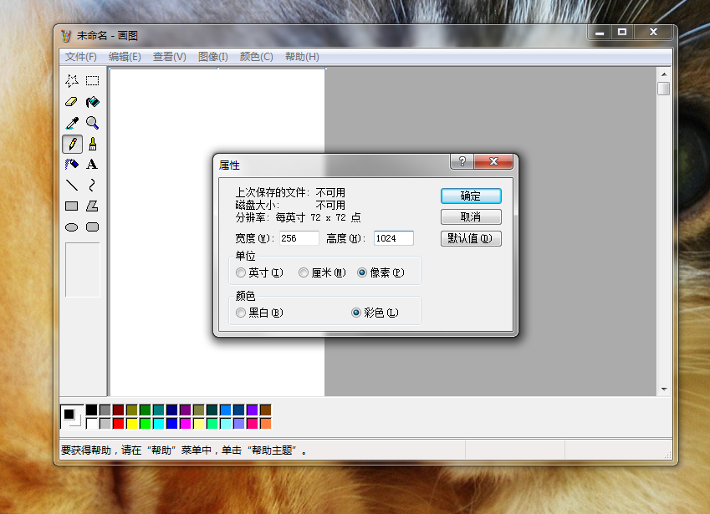710x514 pixels.
Task: Choose the white swatch in the palette
Action: pyautogui.click(x=91, y=424)
